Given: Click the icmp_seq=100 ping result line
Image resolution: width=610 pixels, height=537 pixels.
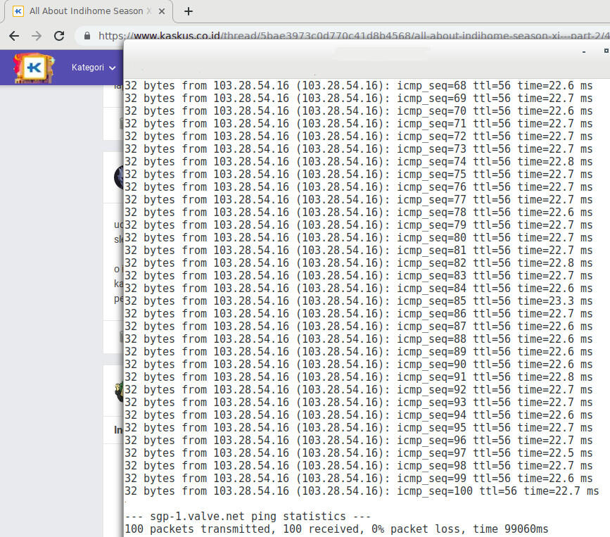Looking at the screenshot, I should (361, 491).
